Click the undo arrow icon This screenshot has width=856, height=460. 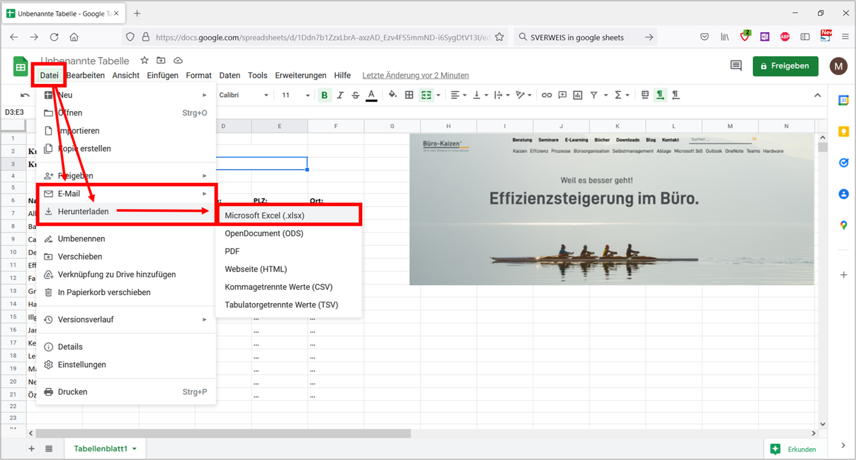pyautogui.click(x=25, y=95)
